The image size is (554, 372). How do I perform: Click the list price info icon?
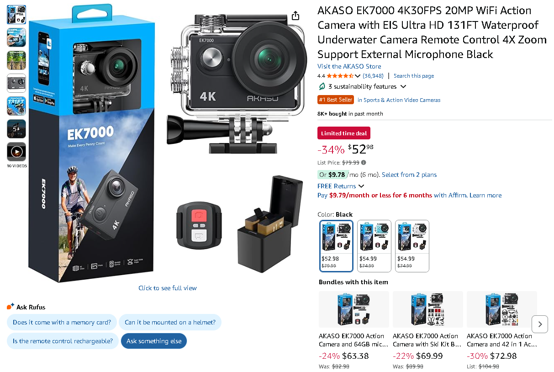click(x=364, y=162)
